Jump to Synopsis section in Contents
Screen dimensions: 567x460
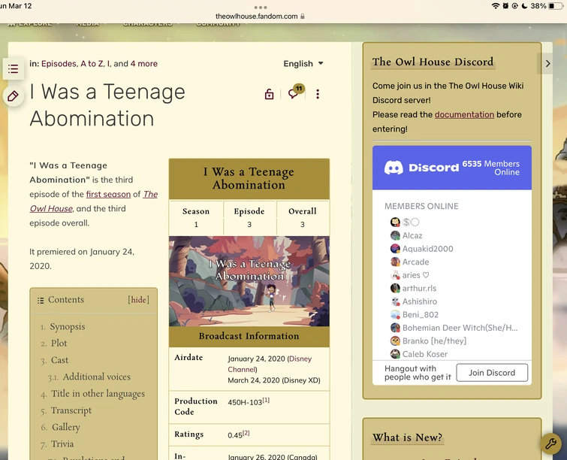(68, 327)
